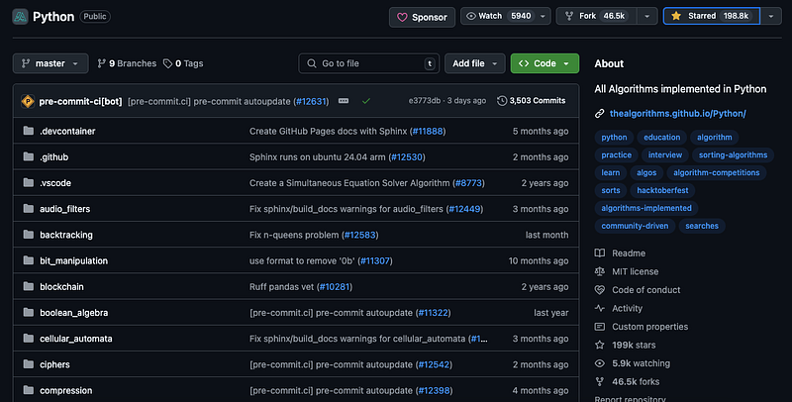The image size is (792, 402).
Task: Open the 9 Branches link
Action: pos(127,63)
